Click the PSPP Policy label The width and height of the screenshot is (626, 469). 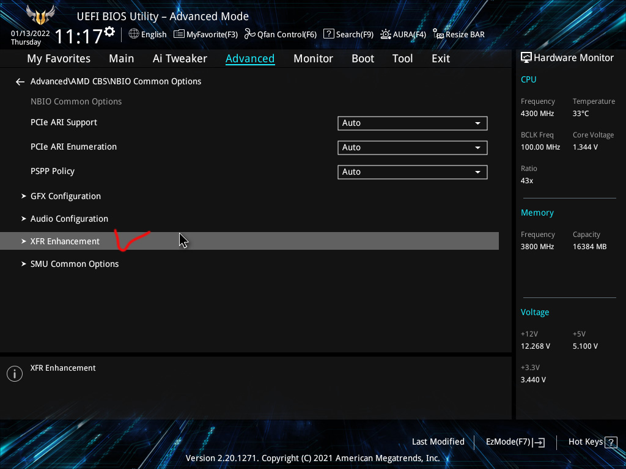pos(53,171)
